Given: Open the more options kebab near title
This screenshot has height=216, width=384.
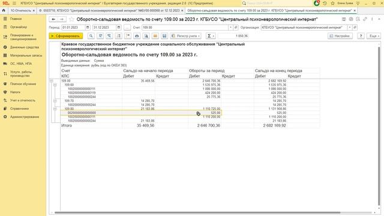Looking at the screenshot, I should (x=372, y=19).
